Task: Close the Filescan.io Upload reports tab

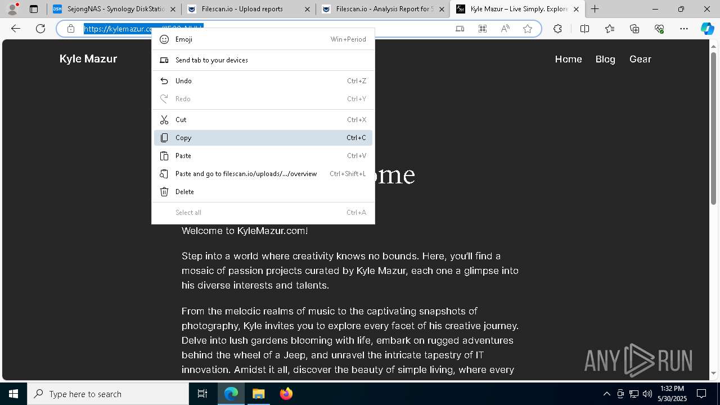Action: coord(307,10)
